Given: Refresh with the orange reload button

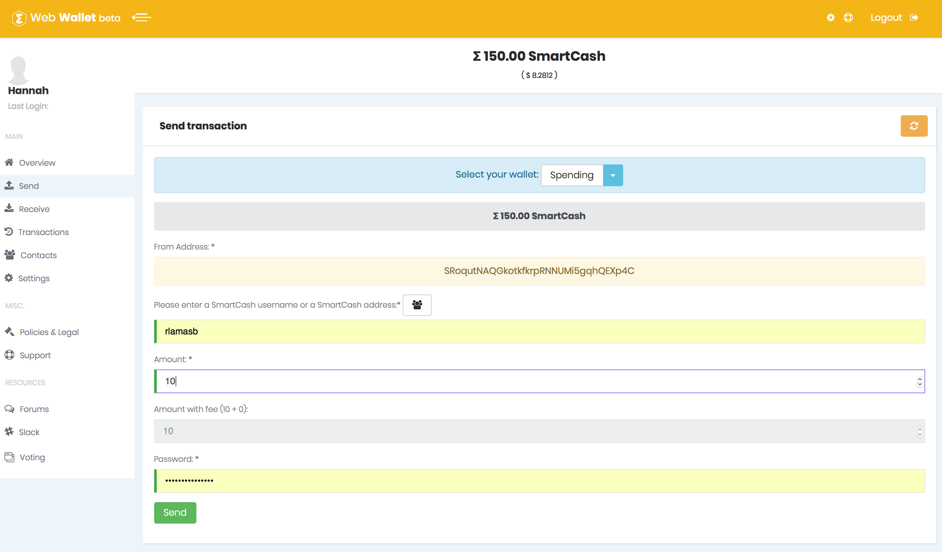Looking at the screenshot, I should tap(914, 126).
